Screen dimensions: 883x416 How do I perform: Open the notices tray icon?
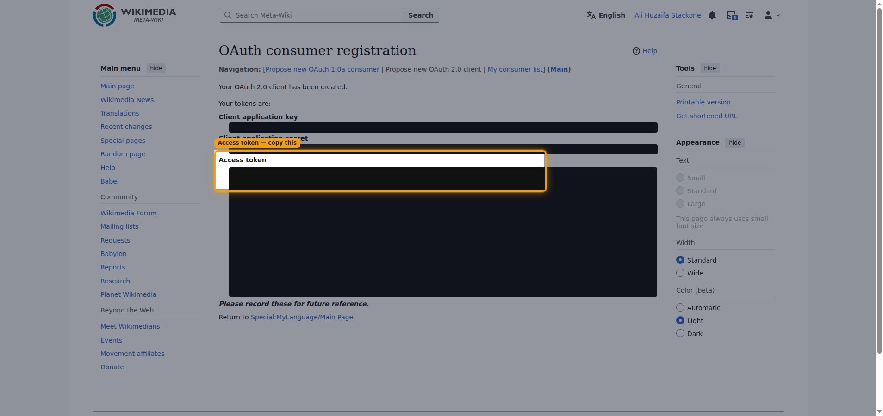tap(732, 16)
